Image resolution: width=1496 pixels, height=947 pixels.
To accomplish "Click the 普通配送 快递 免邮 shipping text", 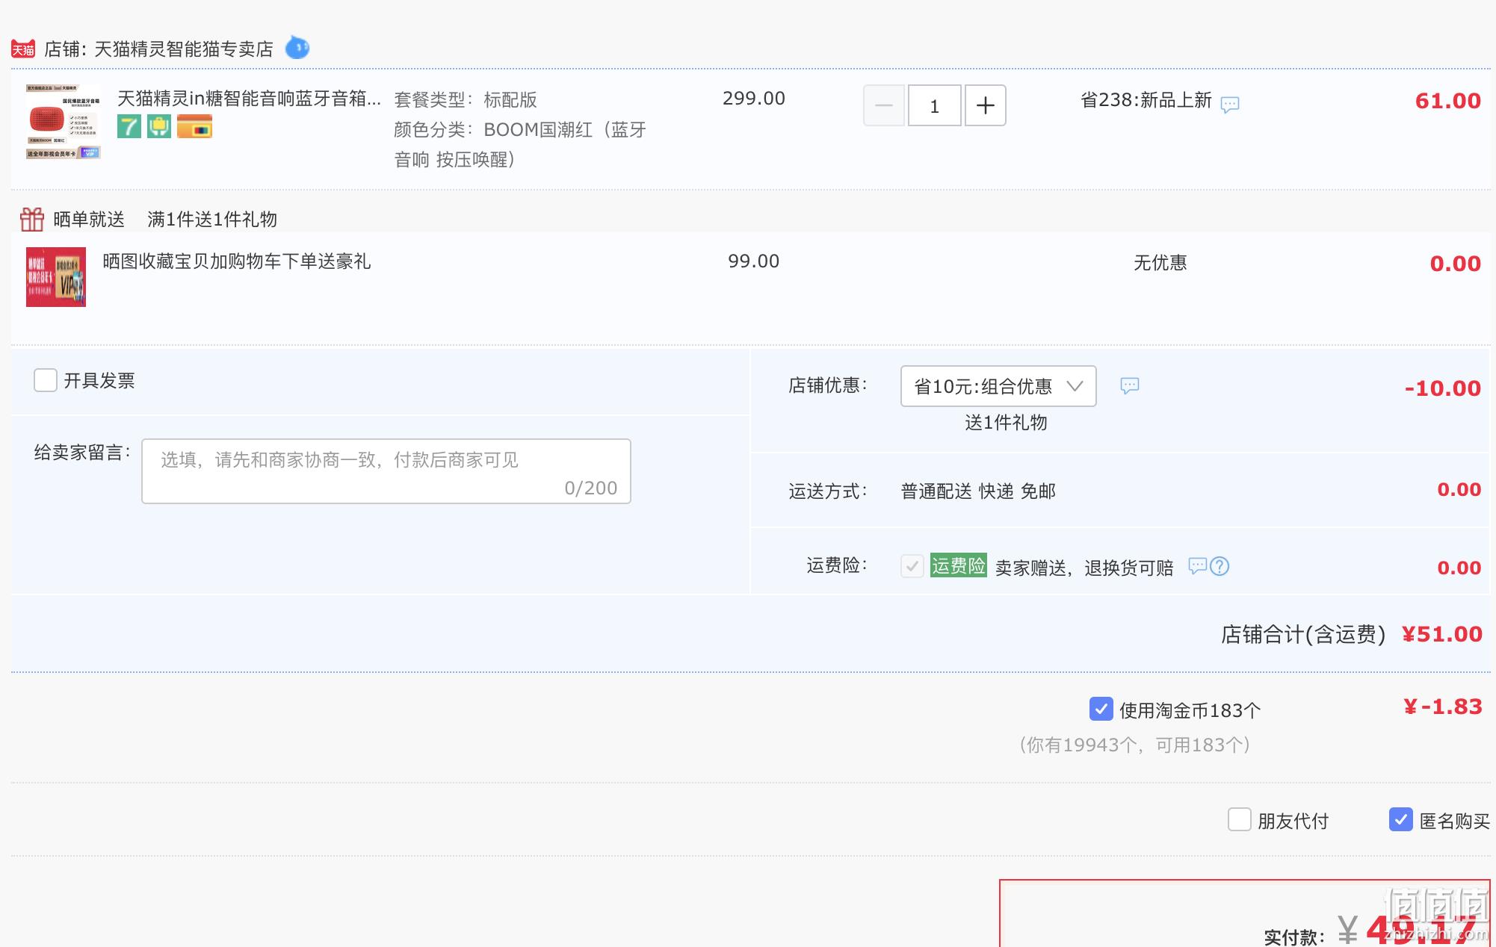I will (x=978, y=491).
